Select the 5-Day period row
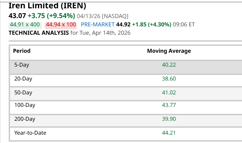This screenshot has width=242, height=143. click(126, 67)
